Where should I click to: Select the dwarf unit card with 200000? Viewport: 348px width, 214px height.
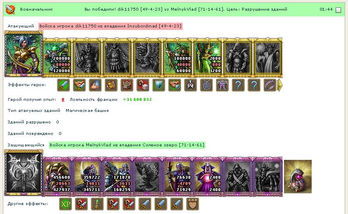point(57,58)
